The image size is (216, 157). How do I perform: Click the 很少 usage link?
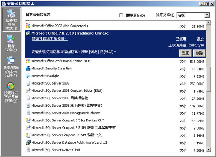(x=201, y=39)
